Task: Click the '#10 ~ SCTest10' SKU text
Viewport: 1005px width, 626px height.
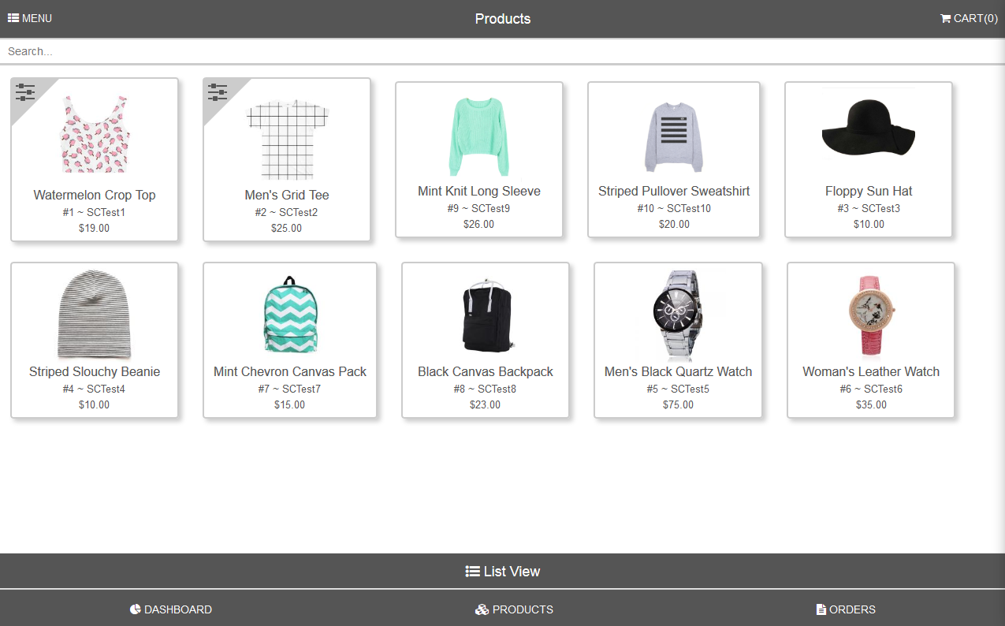Action: click(x=674, y=208)
